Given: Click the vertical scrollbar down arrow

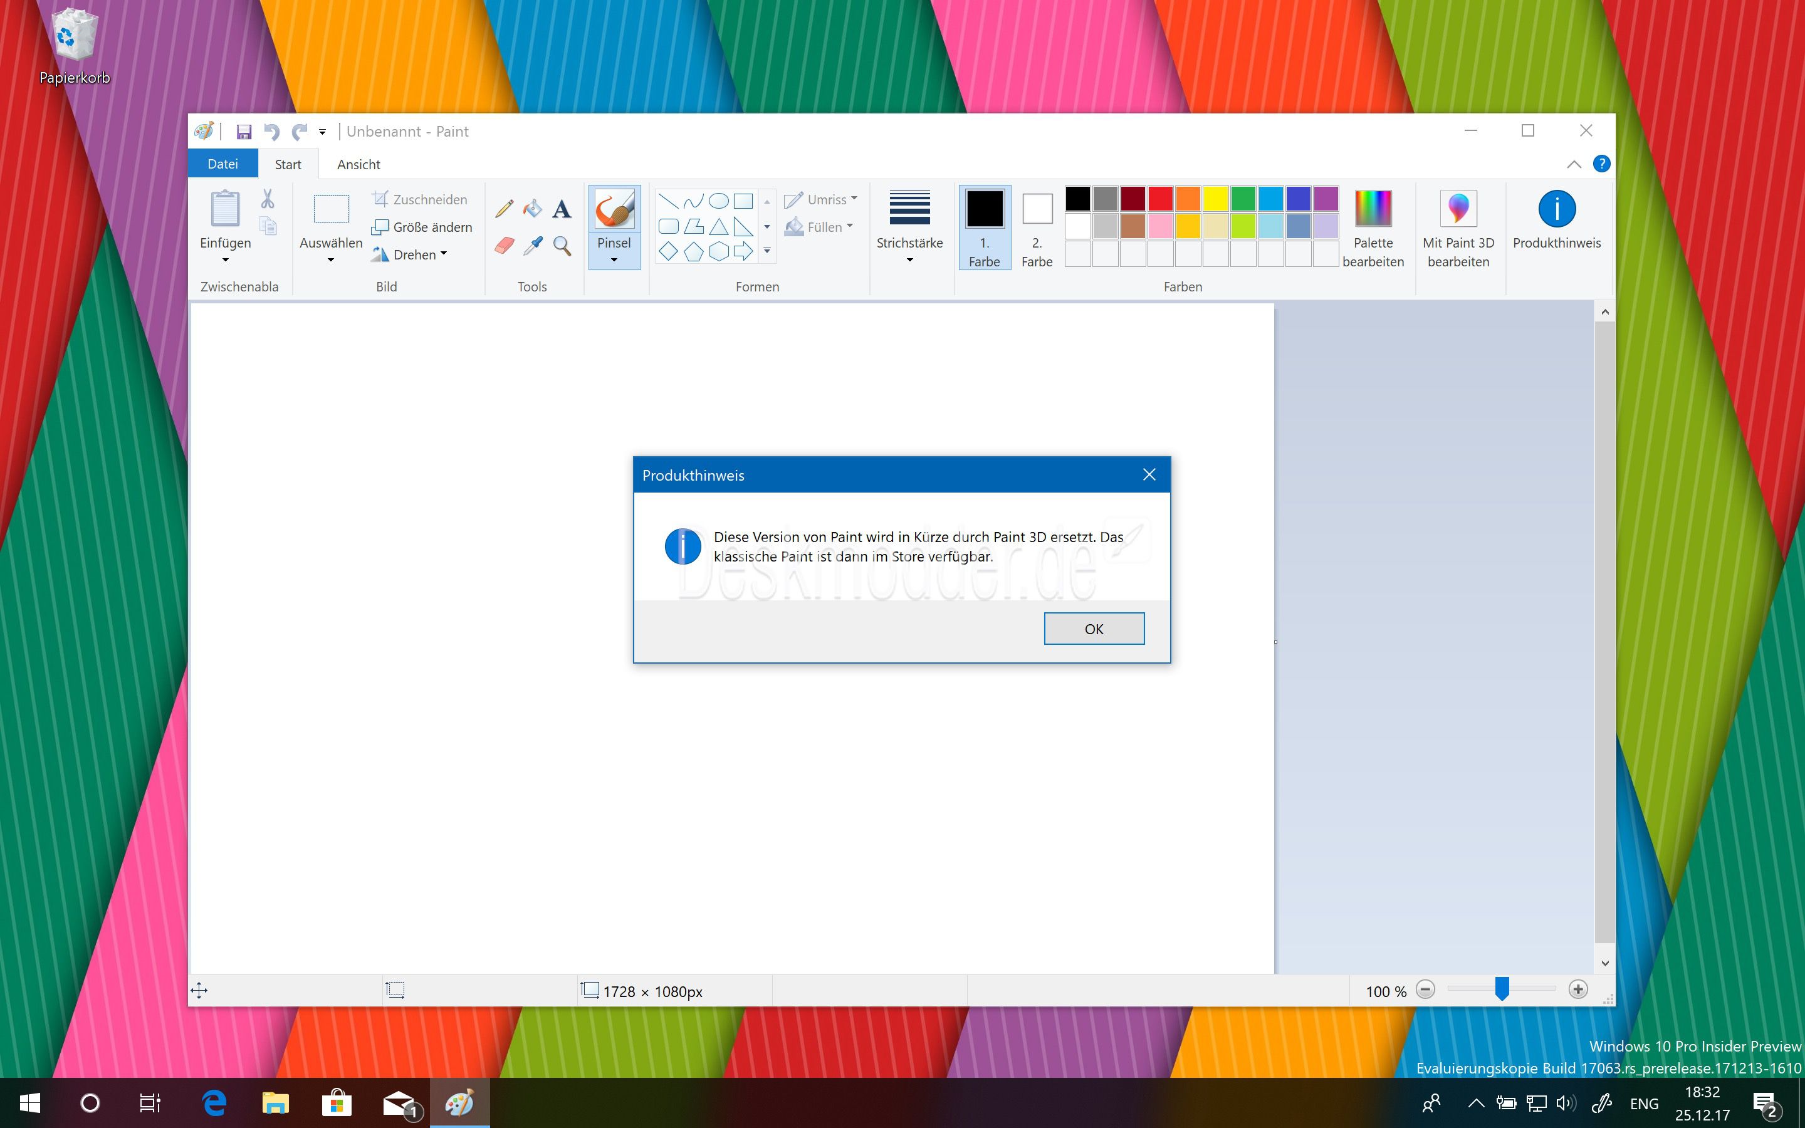Looking at the screenshot, I should [x=1604, y=963].
